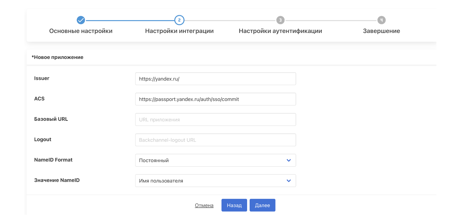The height and width of the screenshot is (219, 454).
Task: Open the Настройки аутентификации step label
Action: coord(280,31)
